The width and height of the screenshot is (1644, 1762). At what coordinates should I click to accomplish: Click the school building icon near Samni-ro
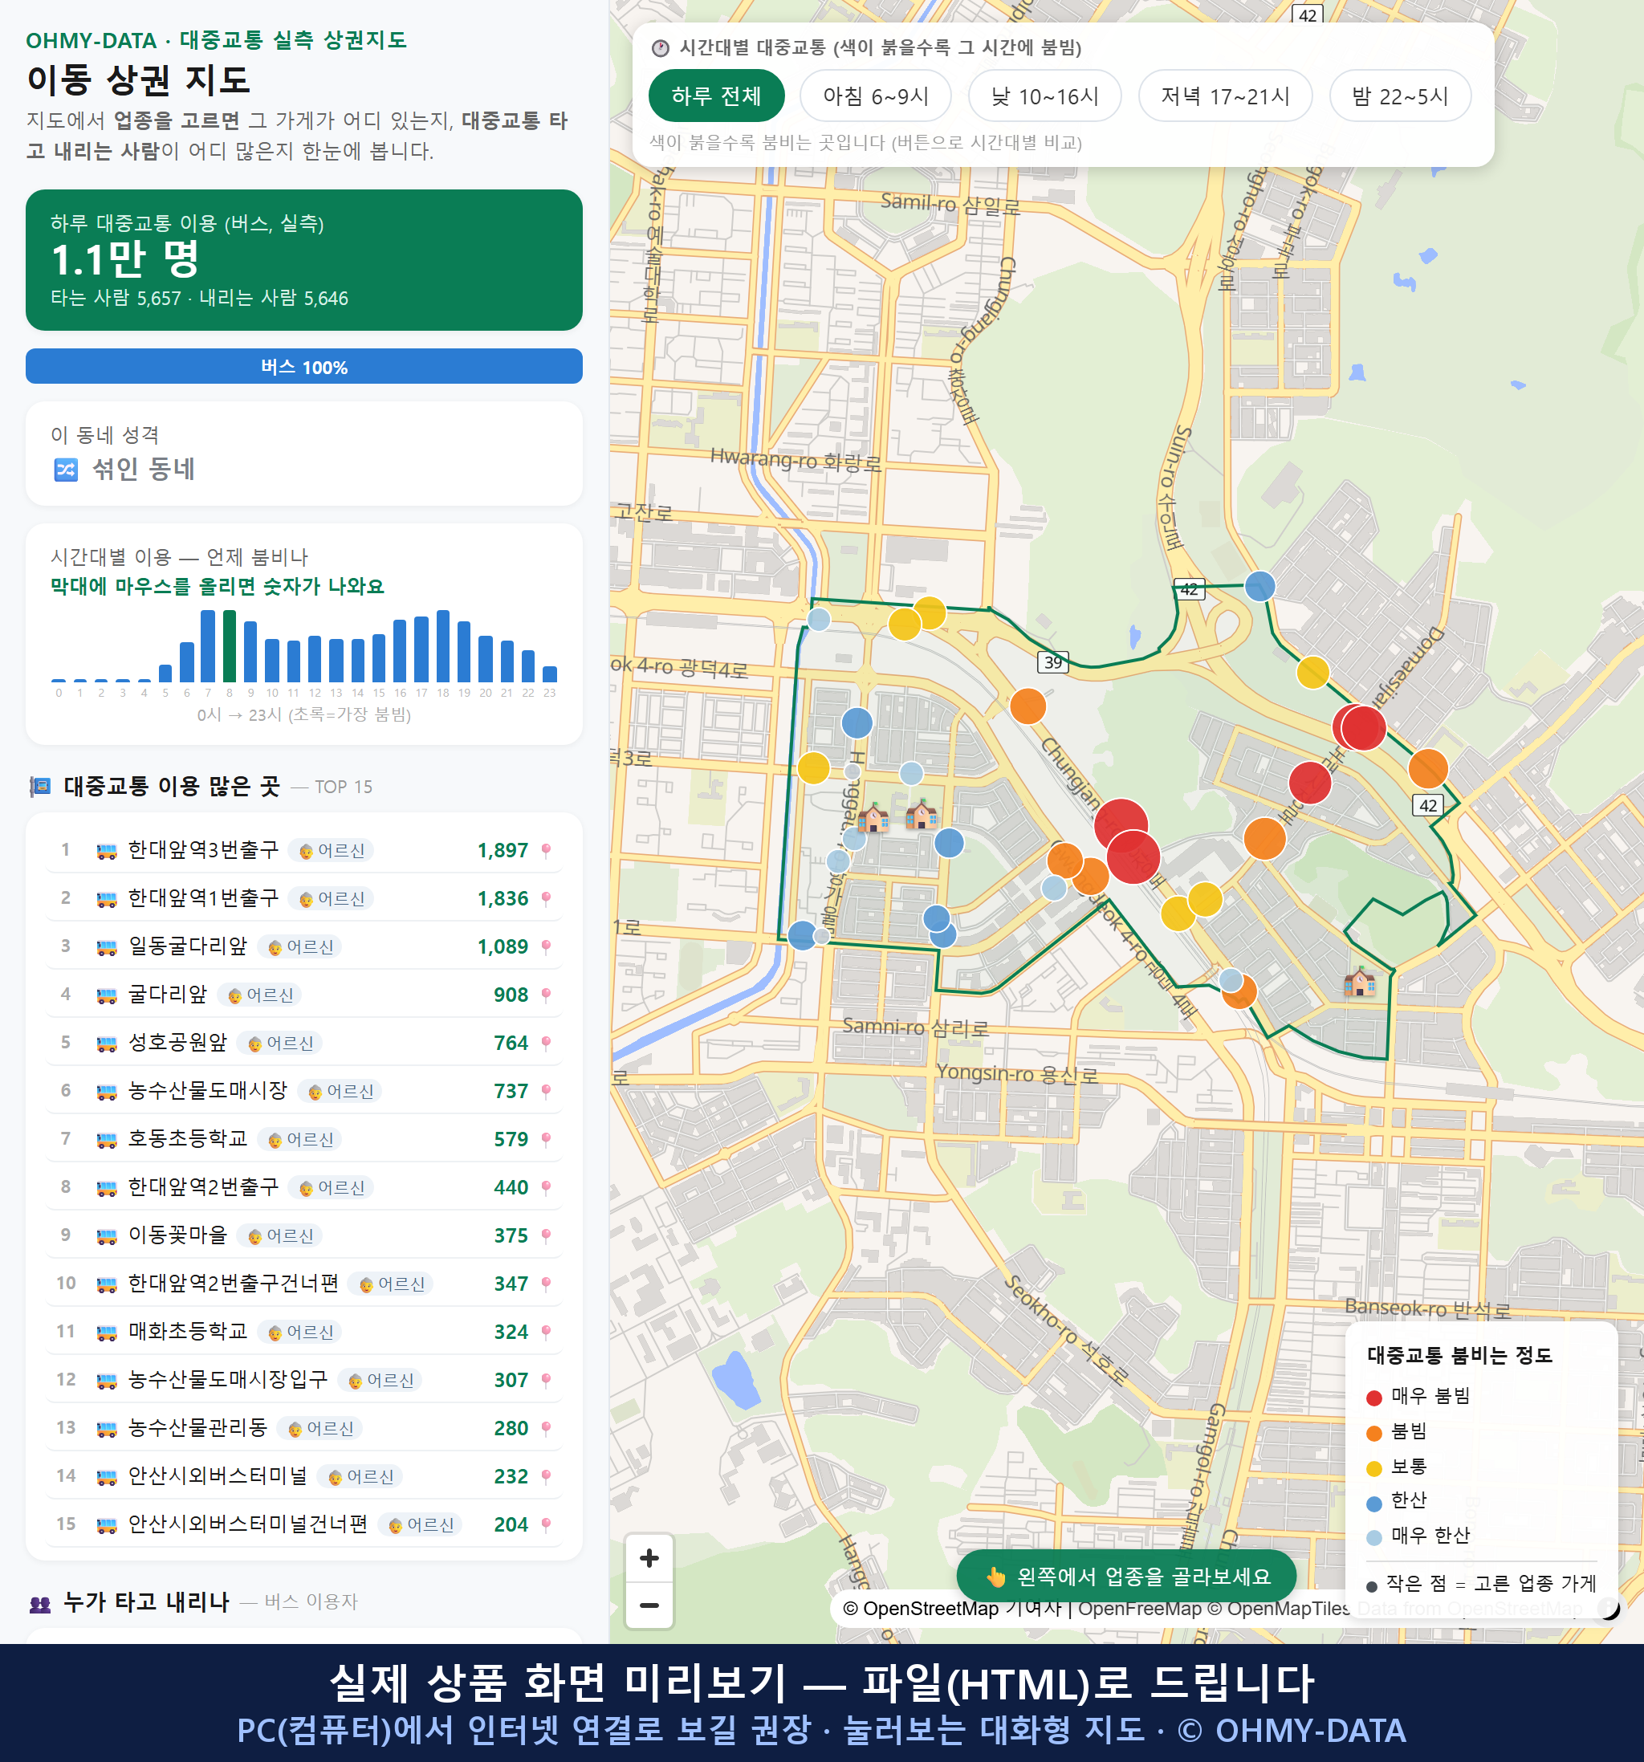click(x=1360, y=981)
